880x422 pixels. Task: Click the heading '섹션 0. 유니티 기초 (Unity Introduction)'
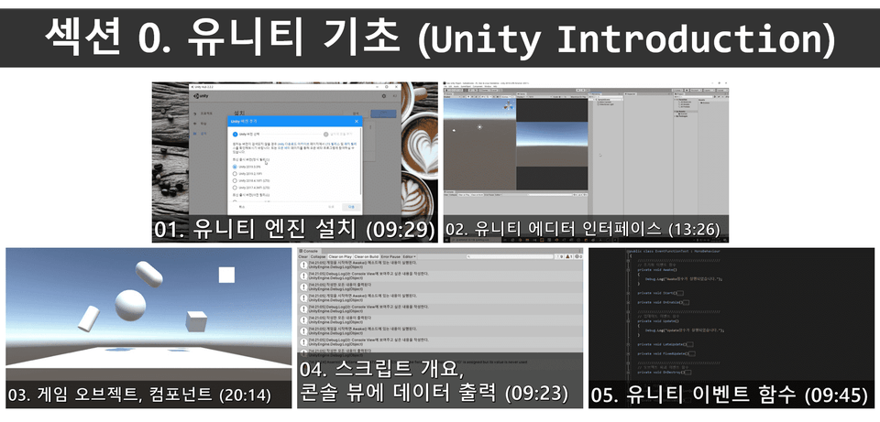click(x=440, y=38)
